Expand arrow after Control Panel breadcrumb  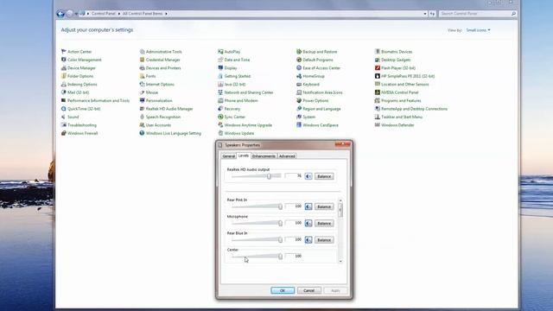(119, 14)
